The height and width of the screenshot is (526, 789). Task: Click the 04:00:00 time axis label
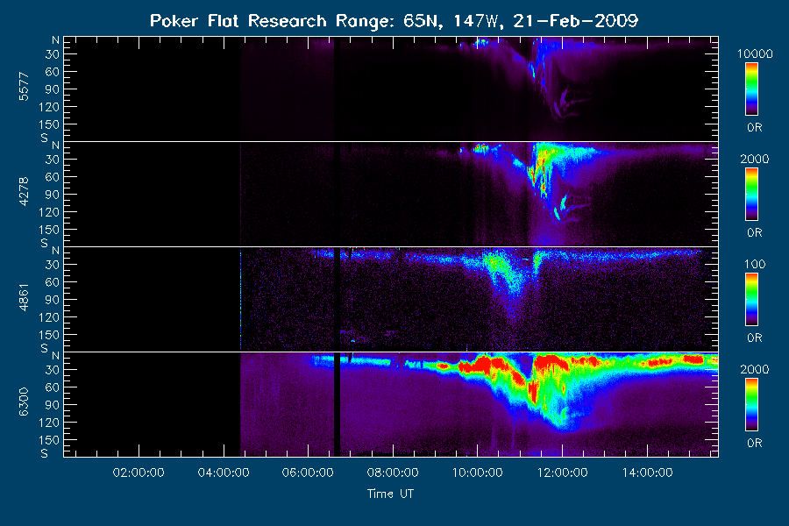tap(224, 473)
